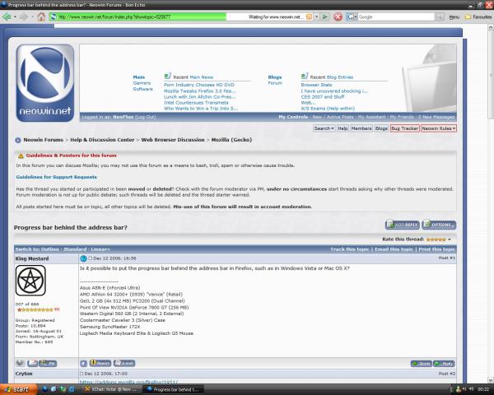Viewport: 494px width, 395px height.
Task: Reply to post #1
Action: 444,364
